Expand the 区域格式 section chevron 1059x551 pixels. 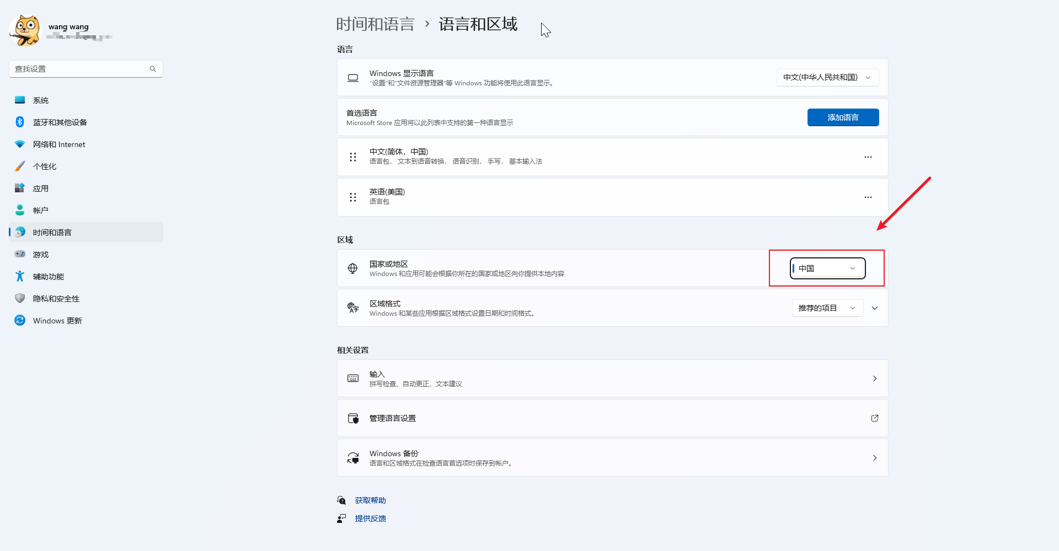coord(875,308)
